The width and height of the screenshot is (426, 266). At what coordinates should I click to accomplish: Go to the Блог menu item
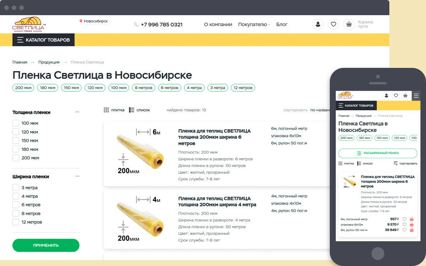(x=282, y=24)
